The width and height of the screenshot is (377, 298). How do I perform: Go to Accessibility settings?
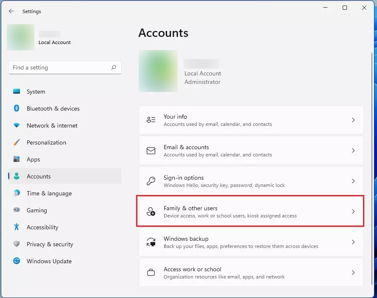click(x=65, y=227)
